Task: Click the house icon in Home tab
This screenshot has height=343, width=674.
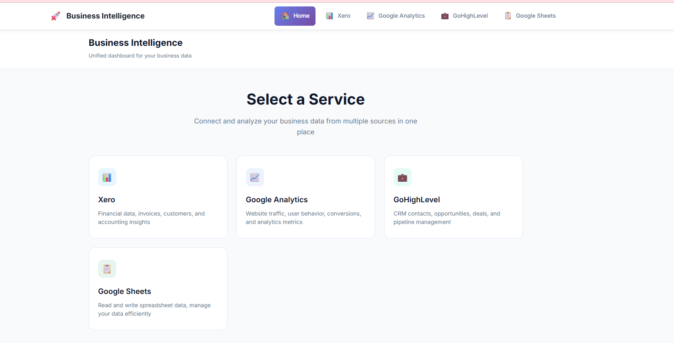Action: (285, 16)
